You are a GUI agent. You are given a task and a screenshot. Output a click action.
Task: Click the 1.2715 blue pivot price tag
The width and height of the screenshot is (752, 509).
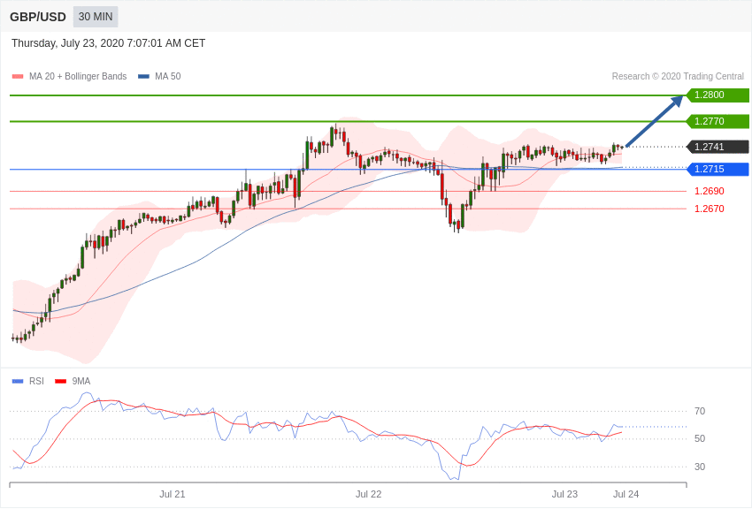pos(717,169)
